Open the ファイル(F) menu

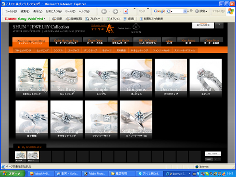[11, 12]
